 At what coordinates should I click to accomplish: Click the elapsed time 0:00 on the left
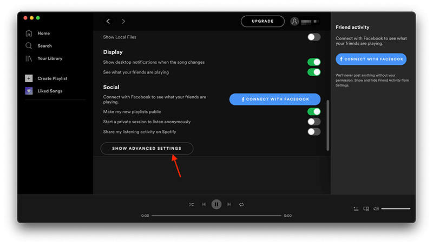coord(145,216)
